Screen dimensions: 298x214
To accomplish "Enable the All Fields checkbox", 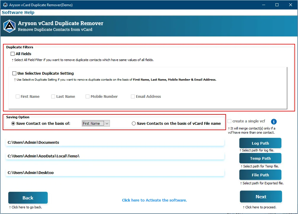I will pyautogui.click(x=12, y=54).
